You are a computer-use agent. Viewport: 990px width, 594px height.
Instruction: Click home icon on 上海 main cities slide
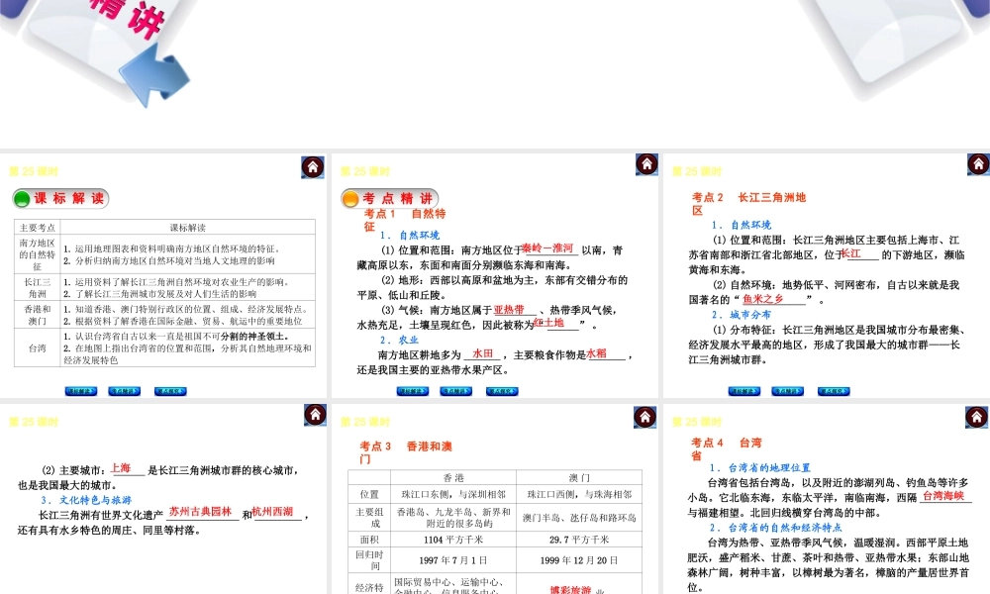pos(315,415)
